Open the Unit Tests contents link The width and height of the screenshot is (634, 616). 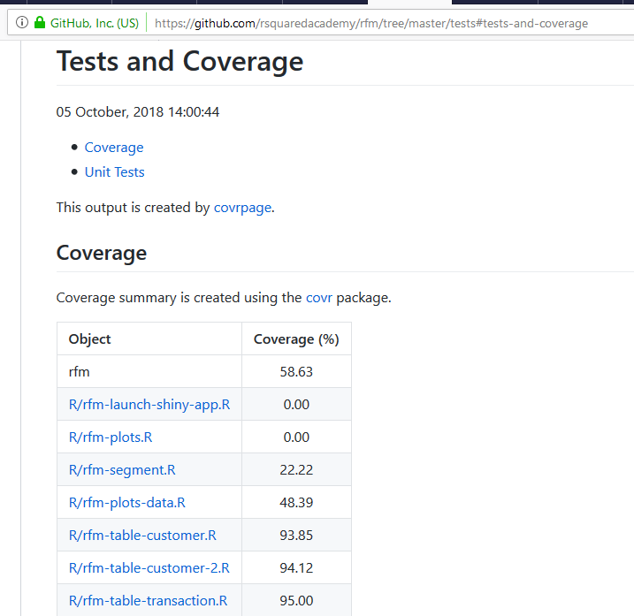tap(114, 172)
